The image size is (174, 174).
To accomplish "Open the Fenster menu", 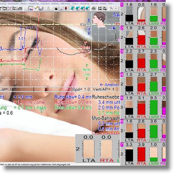I will tap(103, 4).
